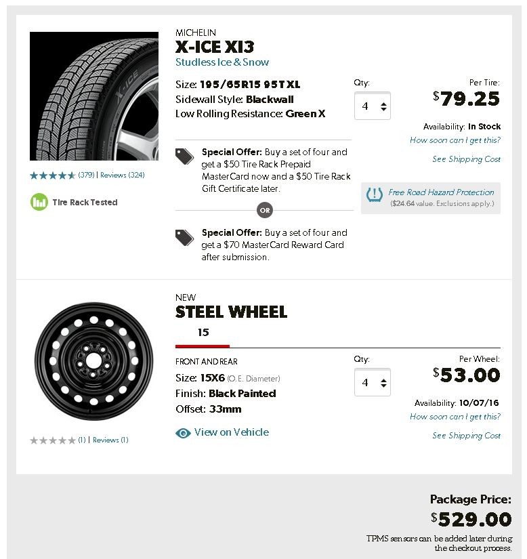Viewport: 527px width, 559px height.
Task: Click the View on Vehicle link
Action: tap(231, 432)
